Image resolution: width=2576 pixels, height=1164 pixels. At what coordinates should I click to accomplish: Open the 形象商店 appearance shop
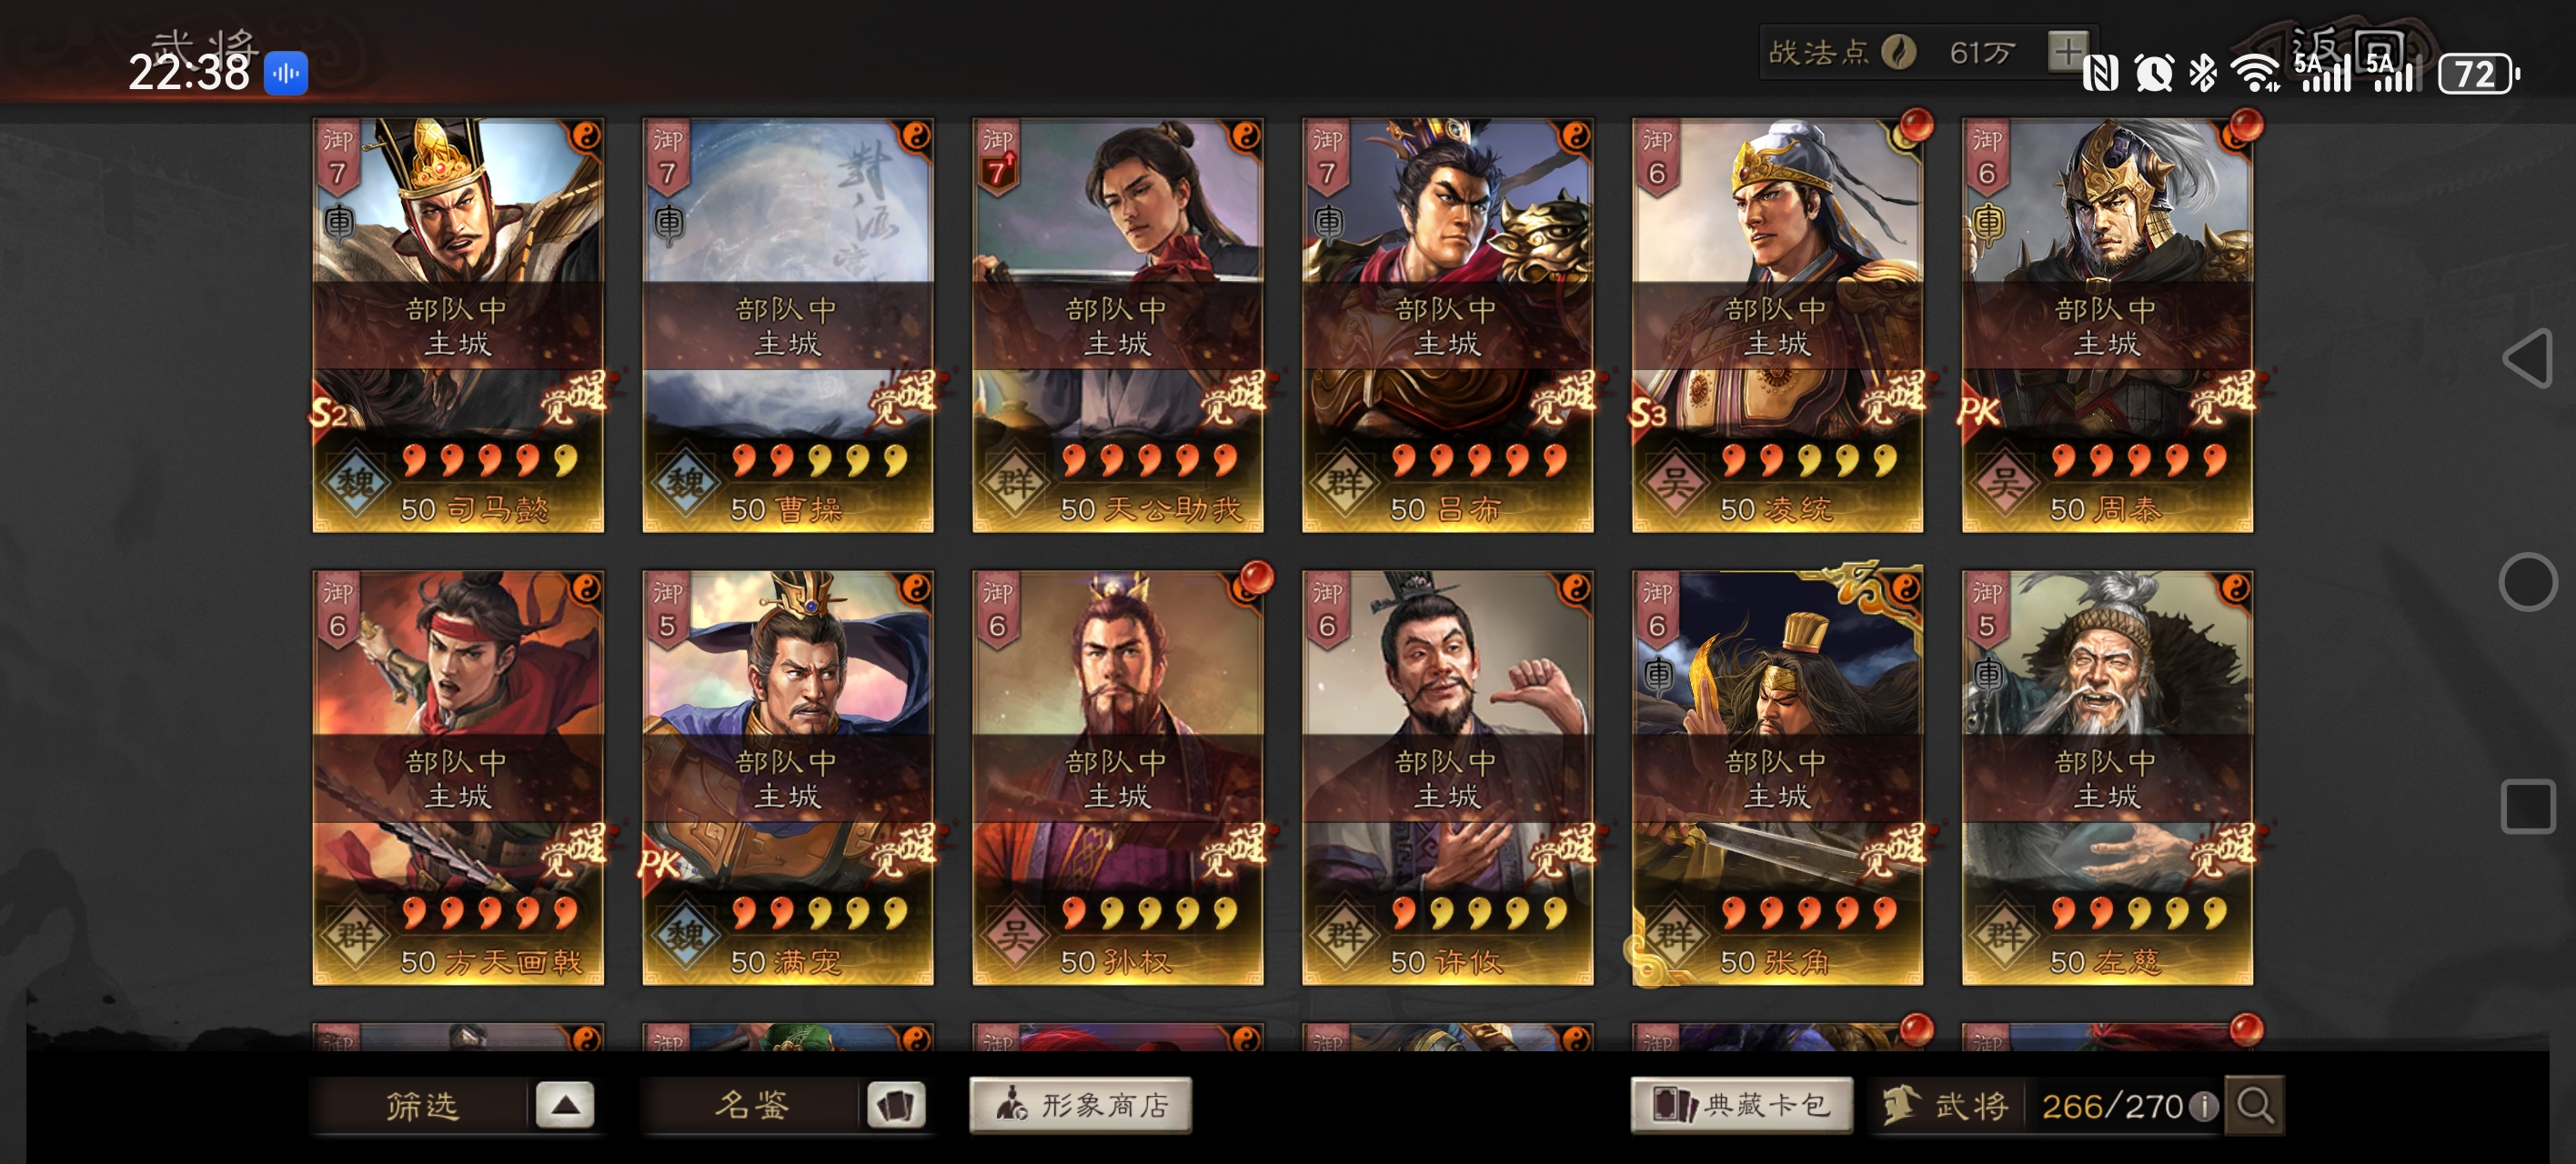point(1081,1105)
